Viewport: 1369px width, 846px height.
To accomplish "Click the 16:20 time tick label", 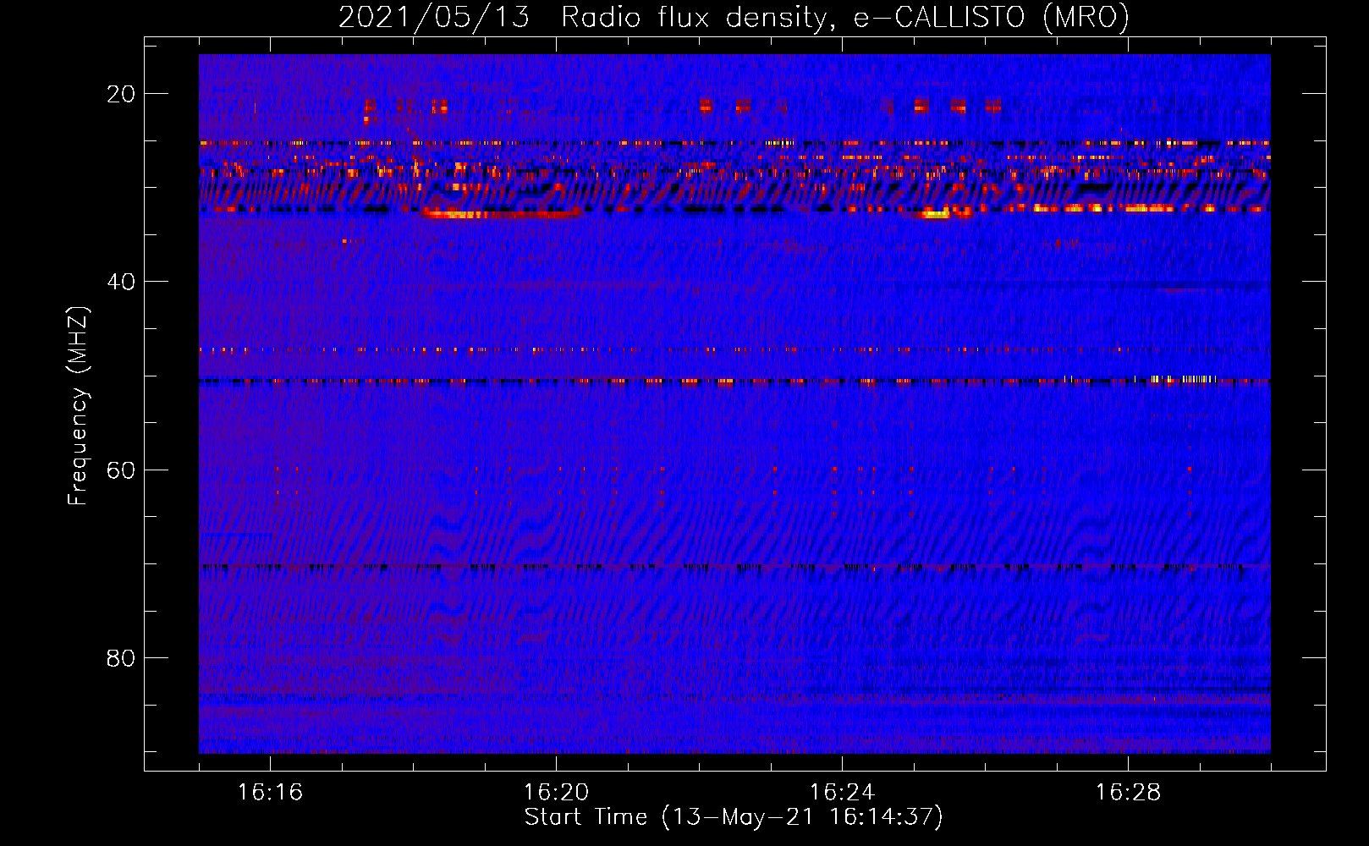I will click(556, 792).
